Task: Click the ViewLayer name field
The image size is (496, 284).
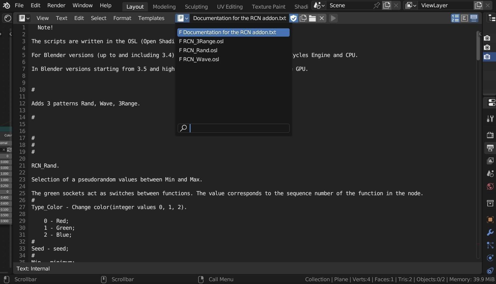Action: click(445, 6)
